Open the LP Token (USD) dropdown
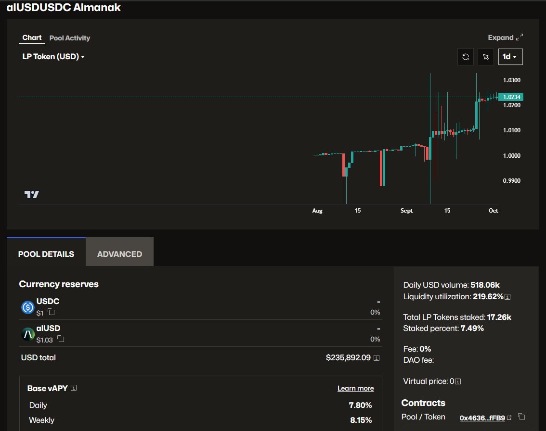Image resolution: width=546 pixels, height=431 pixels. click(53, 57)
